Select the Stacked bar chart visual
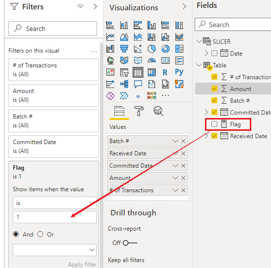Screen dimensions: 271x268 click(x=110, y=25)
